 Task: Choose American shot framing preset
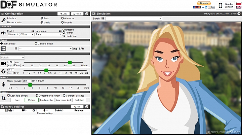click(64, 100)
